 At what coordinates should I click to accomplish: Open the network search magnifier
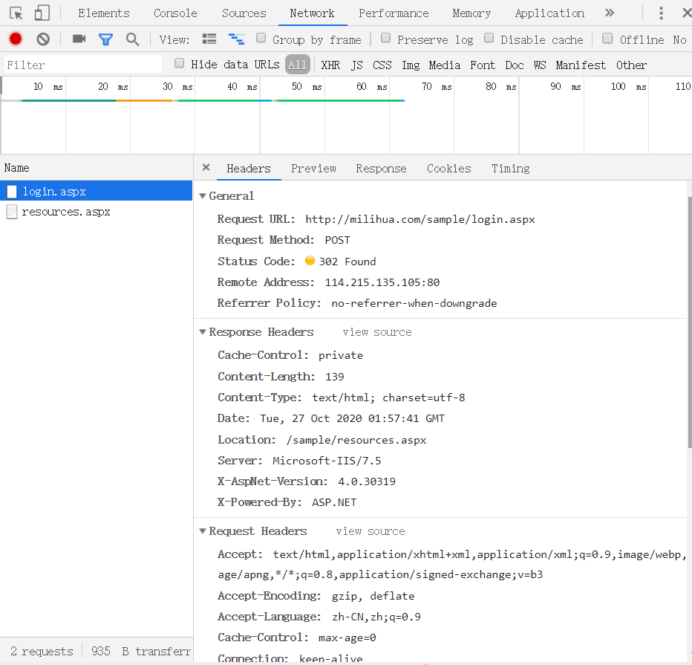coord(132,39)
